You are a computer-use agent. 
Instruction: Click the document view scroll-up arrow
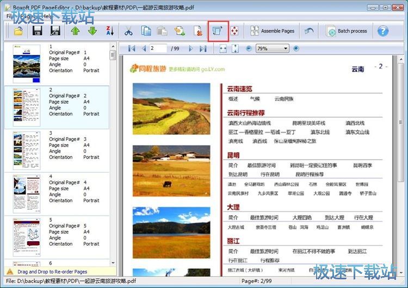pyautogui.click(x=401, y=59)
